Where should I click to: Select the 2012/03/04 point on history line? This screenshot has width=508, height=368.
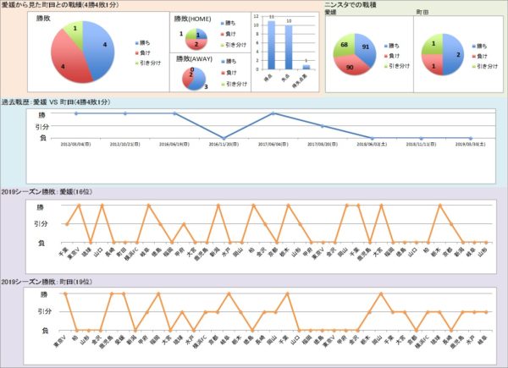click(x=76, y=113)
